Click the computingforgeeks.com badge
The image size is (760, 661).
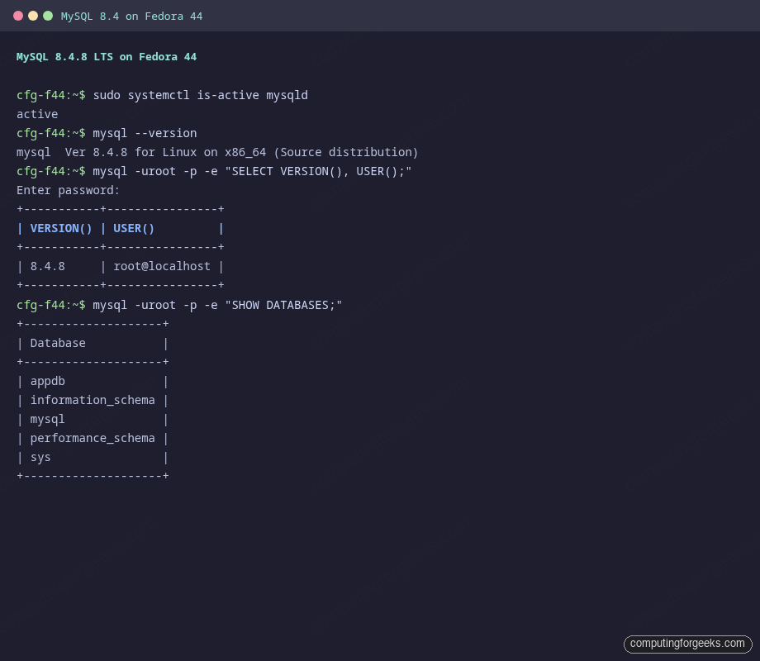(688, 644)
